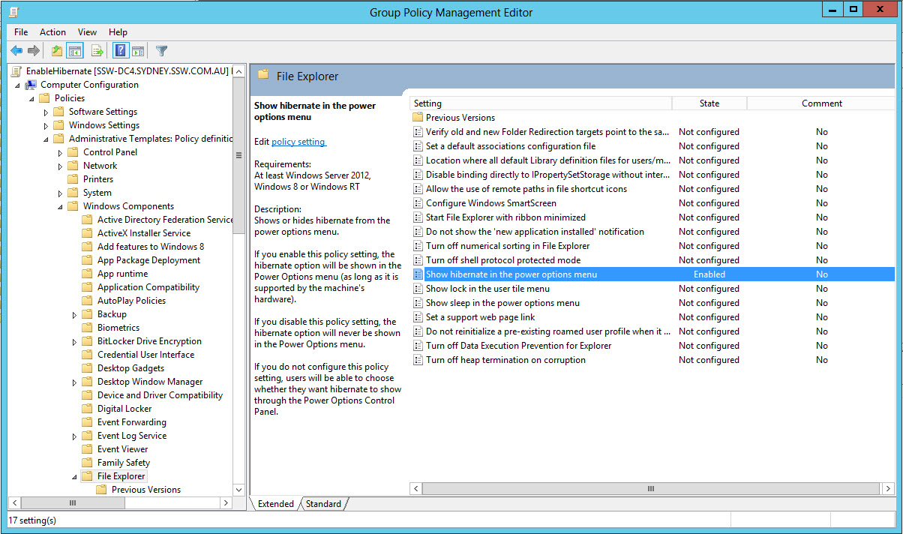Open Help via the question mark icon
This screenshot has height=534, width=903.
point(120,51)
